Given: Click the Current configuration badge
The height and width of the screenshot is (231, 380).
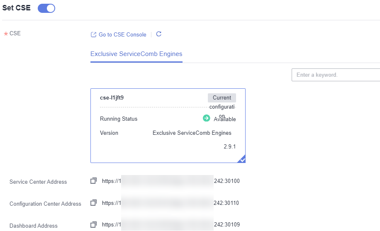Looking at the screenshot, I should point(222,98).
